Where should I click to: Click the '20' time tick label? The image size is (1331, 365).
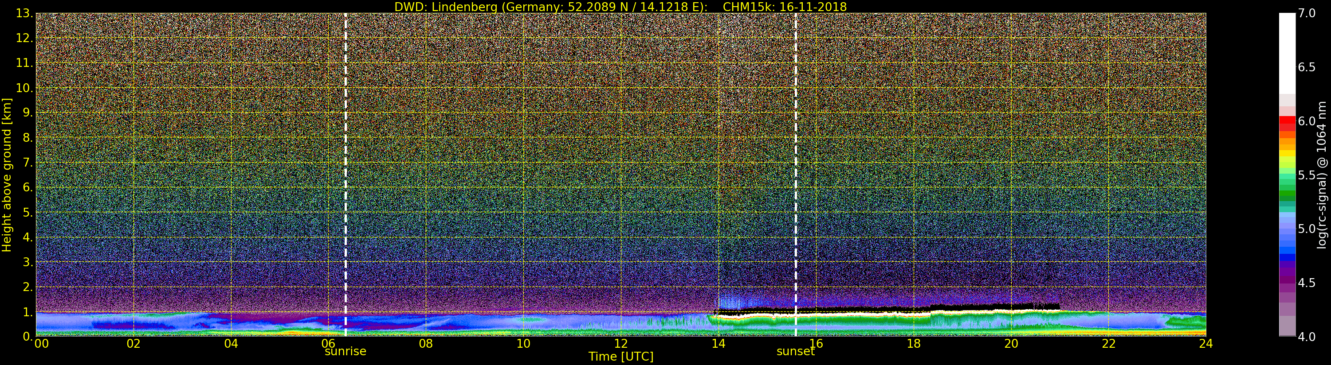click(1011, 343)
